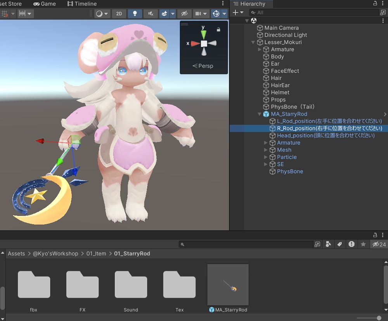388x321 pixels.
Task: Navigate to Assets in breadcrumb
Action: (x=16, y=253)
